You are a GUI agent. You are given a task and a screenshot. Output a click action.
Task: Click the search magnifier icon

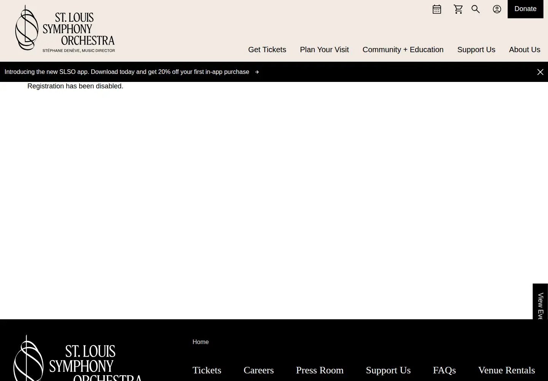476,9
